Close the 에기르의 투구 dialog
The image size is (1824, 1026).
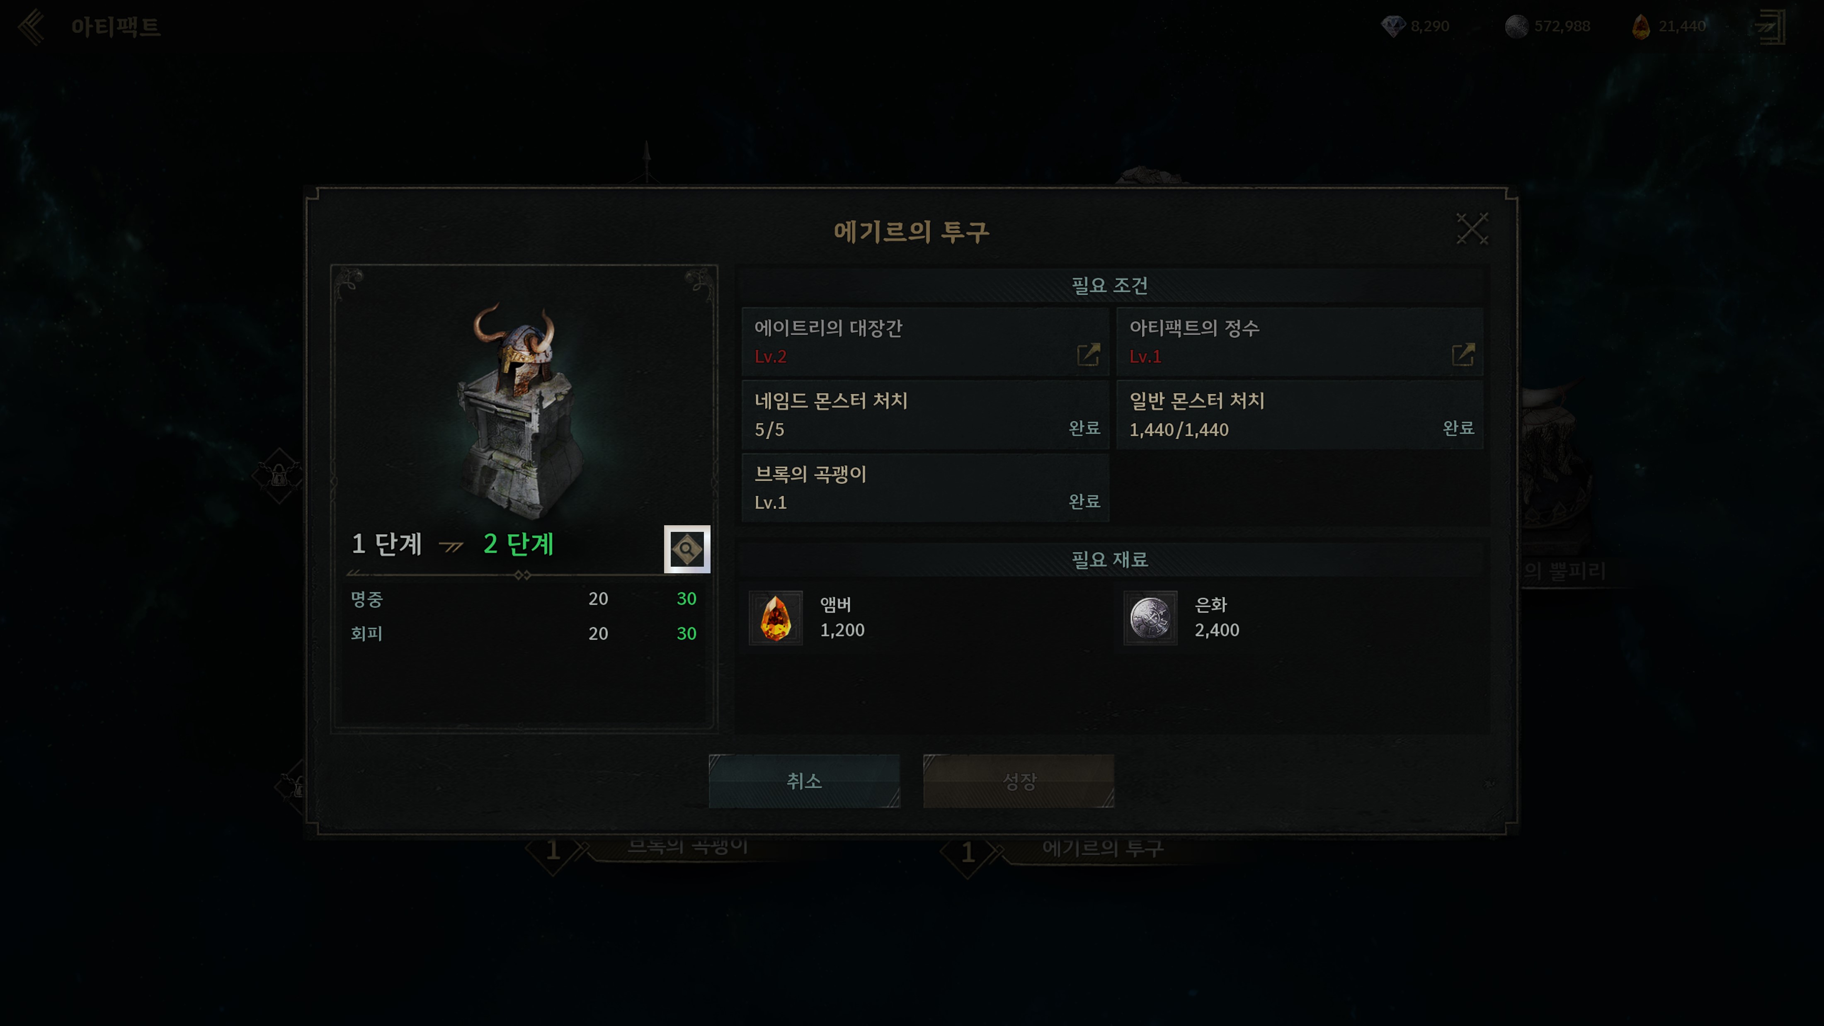(x=1471, y=228)
